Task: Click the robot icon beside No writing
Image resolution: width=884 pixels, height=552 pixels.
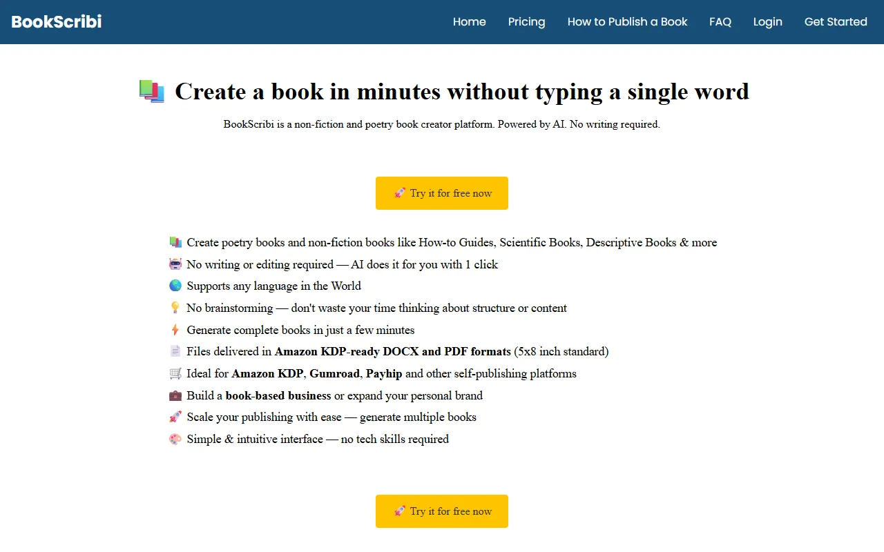Action: click(175, 264)
